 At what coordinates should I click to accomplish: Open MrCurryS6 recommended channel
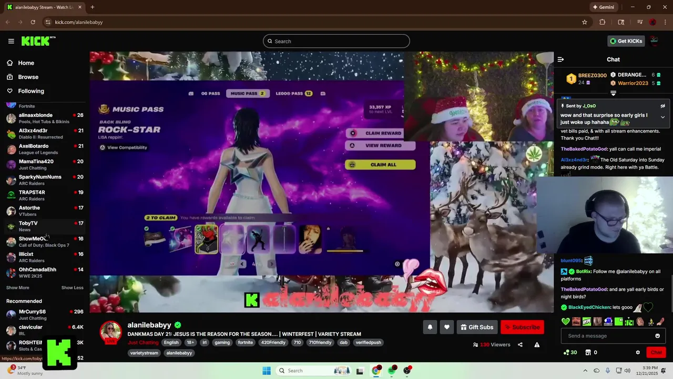tap(45, 314)
